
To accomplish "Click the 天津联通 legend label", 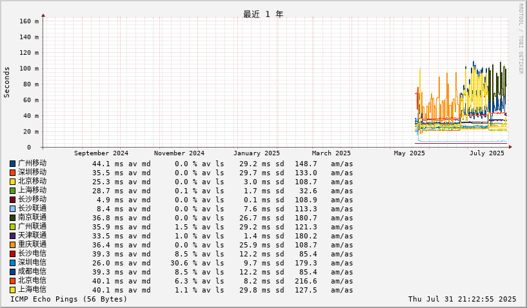I will point(32,236).
